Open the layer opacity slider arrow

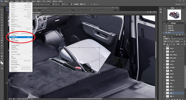point(184,41)
